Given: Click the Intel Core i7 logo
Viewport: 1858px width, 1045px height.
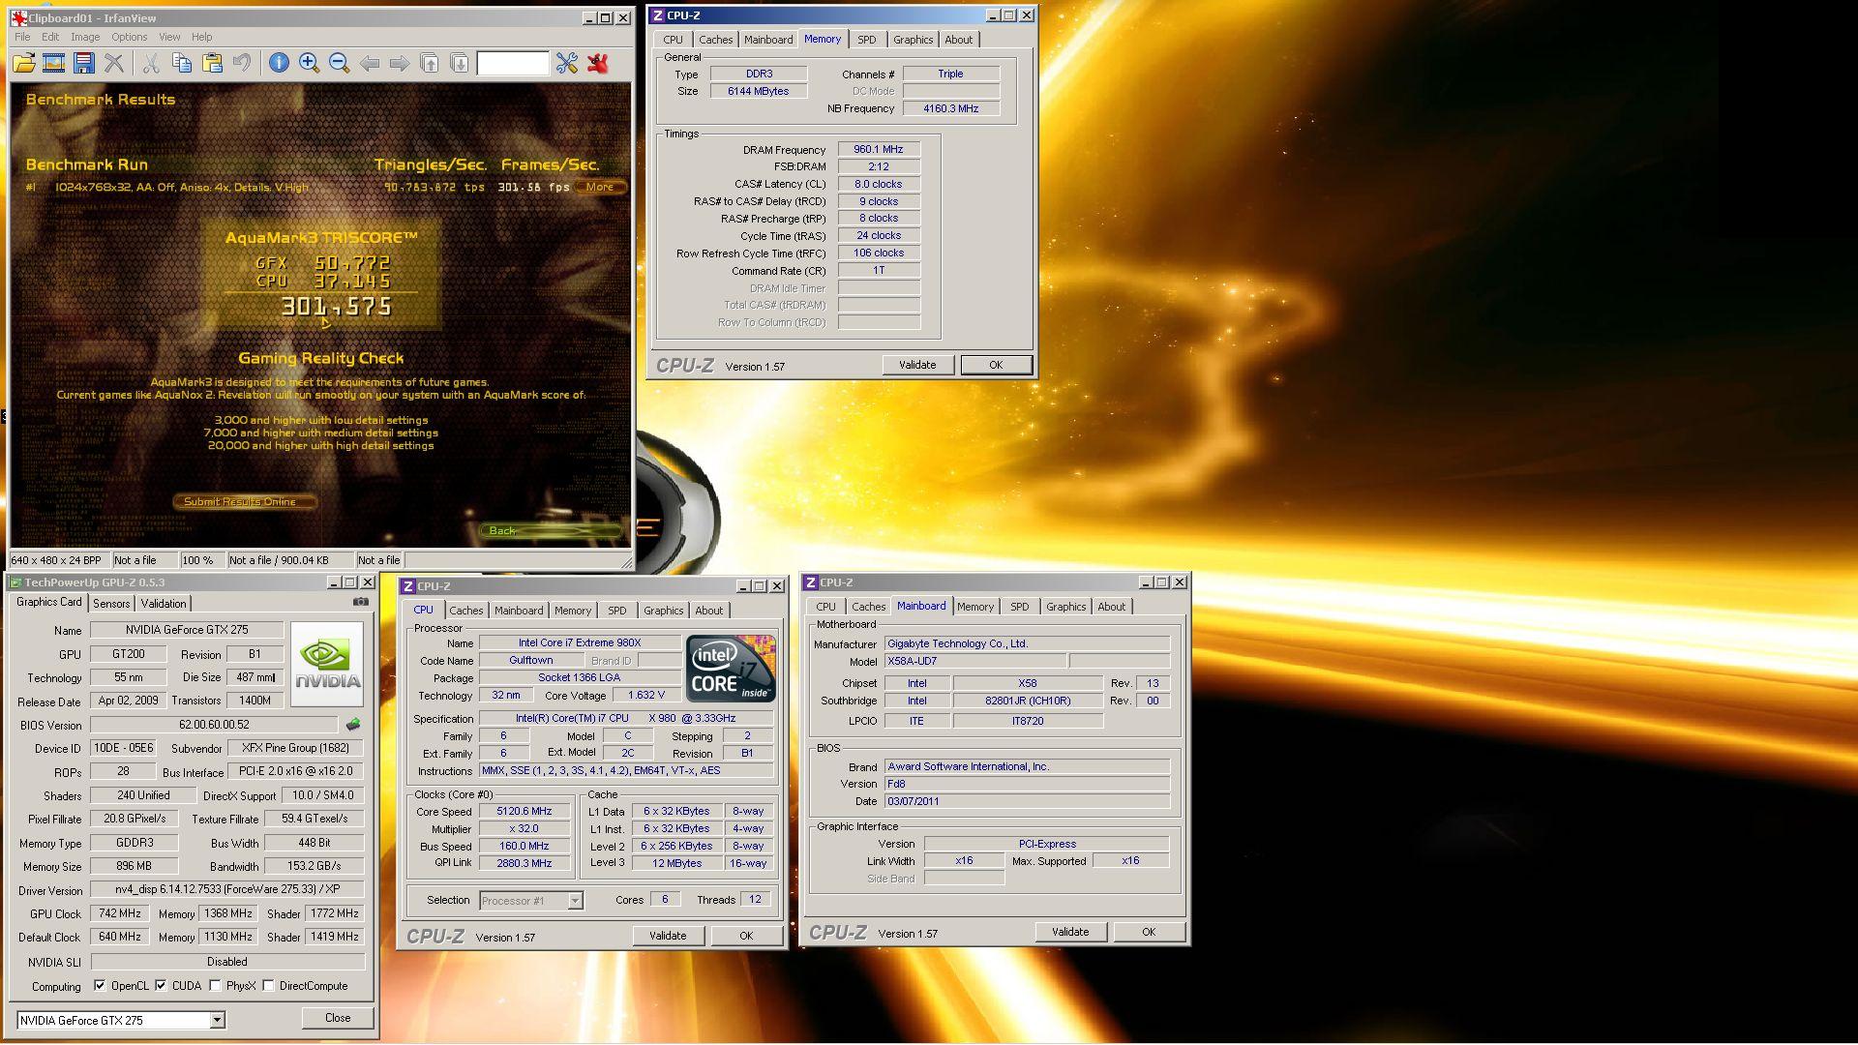Looking at the screenshot, I should click(731, 669).
